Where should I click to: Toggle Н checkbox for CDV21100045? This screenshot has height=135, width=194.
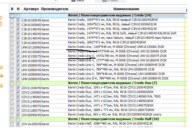[18, 88]
